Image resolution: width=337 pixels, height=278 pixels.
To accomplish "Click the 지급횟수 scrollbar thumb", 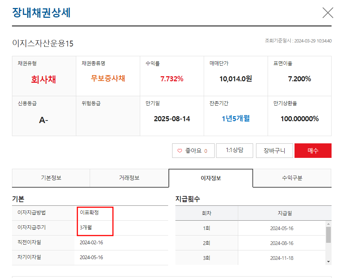I will pyautogui.click(x=328, y=235).
